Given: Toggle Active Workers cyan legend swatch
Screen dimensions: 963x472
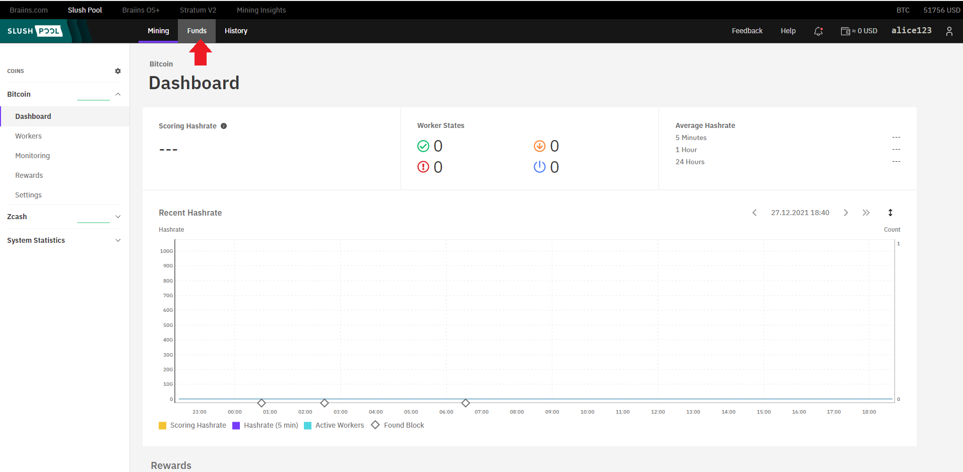Looking at the screenshot, I should (x=307, y=426).
